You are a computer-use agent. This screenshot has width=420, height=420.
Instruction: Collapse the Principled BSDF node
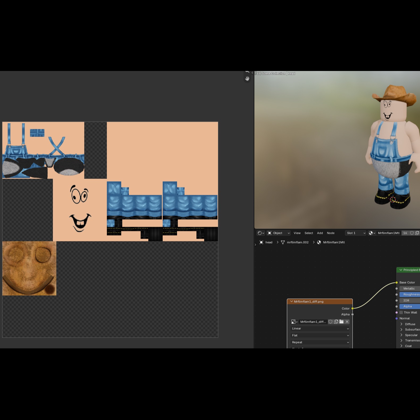click(x=401, y=270)
